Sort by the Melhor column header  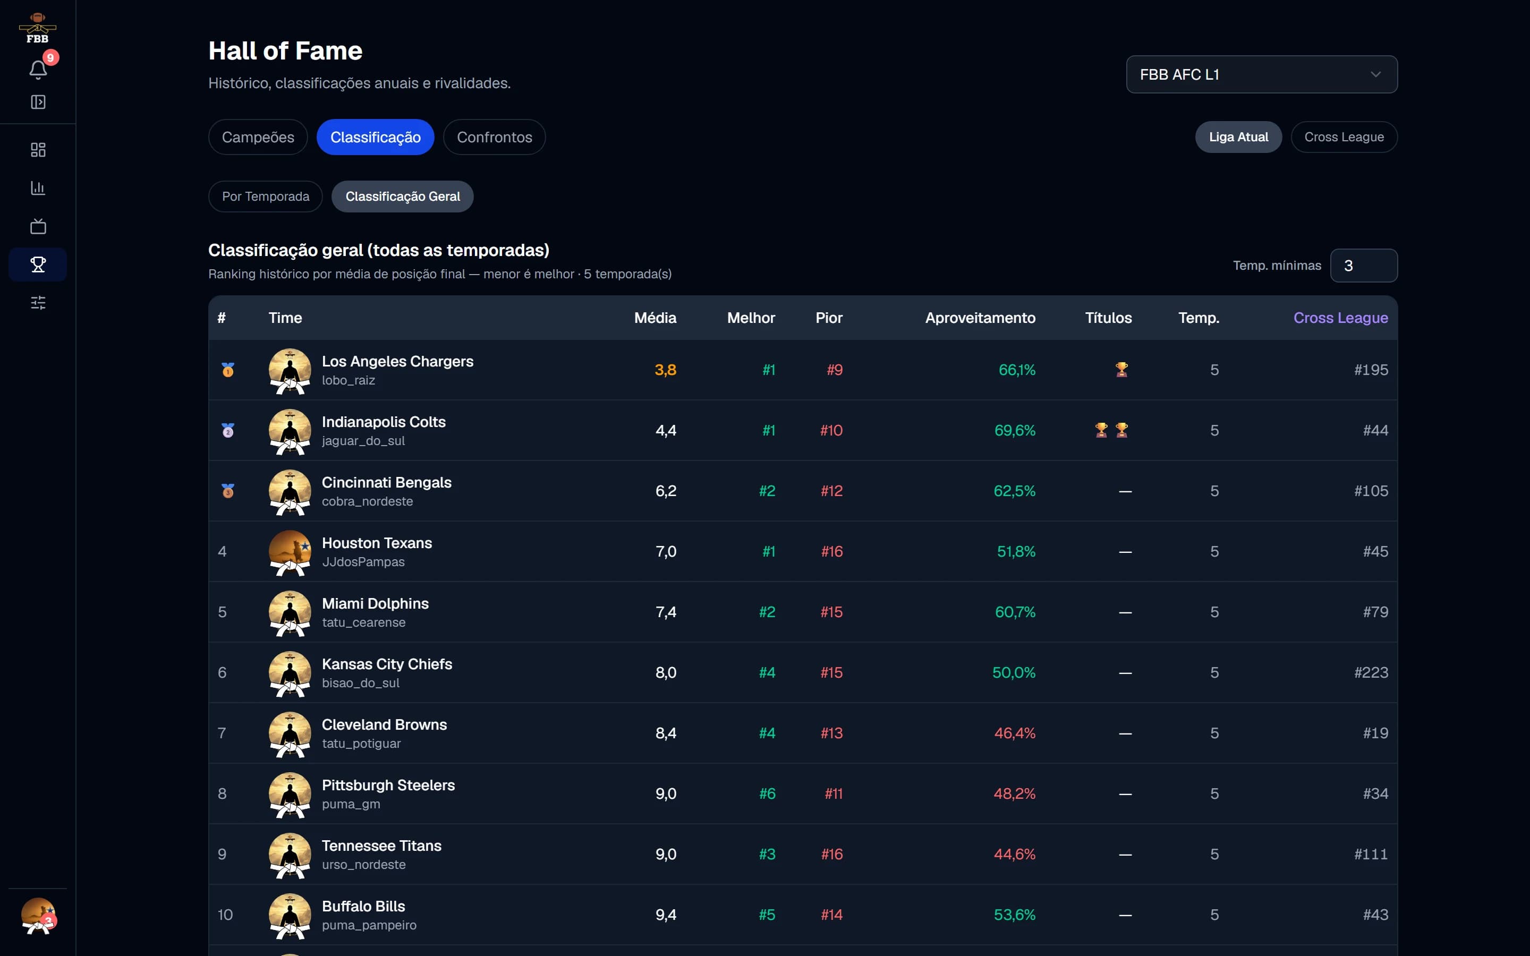pyautogui.click(x=751, y=318)
